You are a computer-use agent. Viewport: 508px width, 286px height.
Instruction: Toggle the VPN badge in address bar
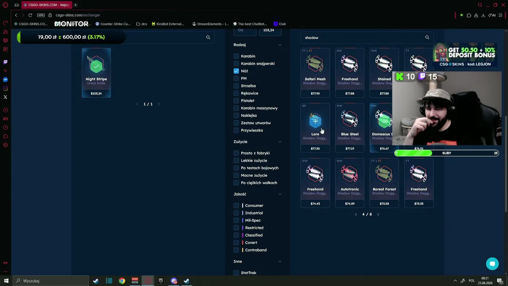point(41,15)
